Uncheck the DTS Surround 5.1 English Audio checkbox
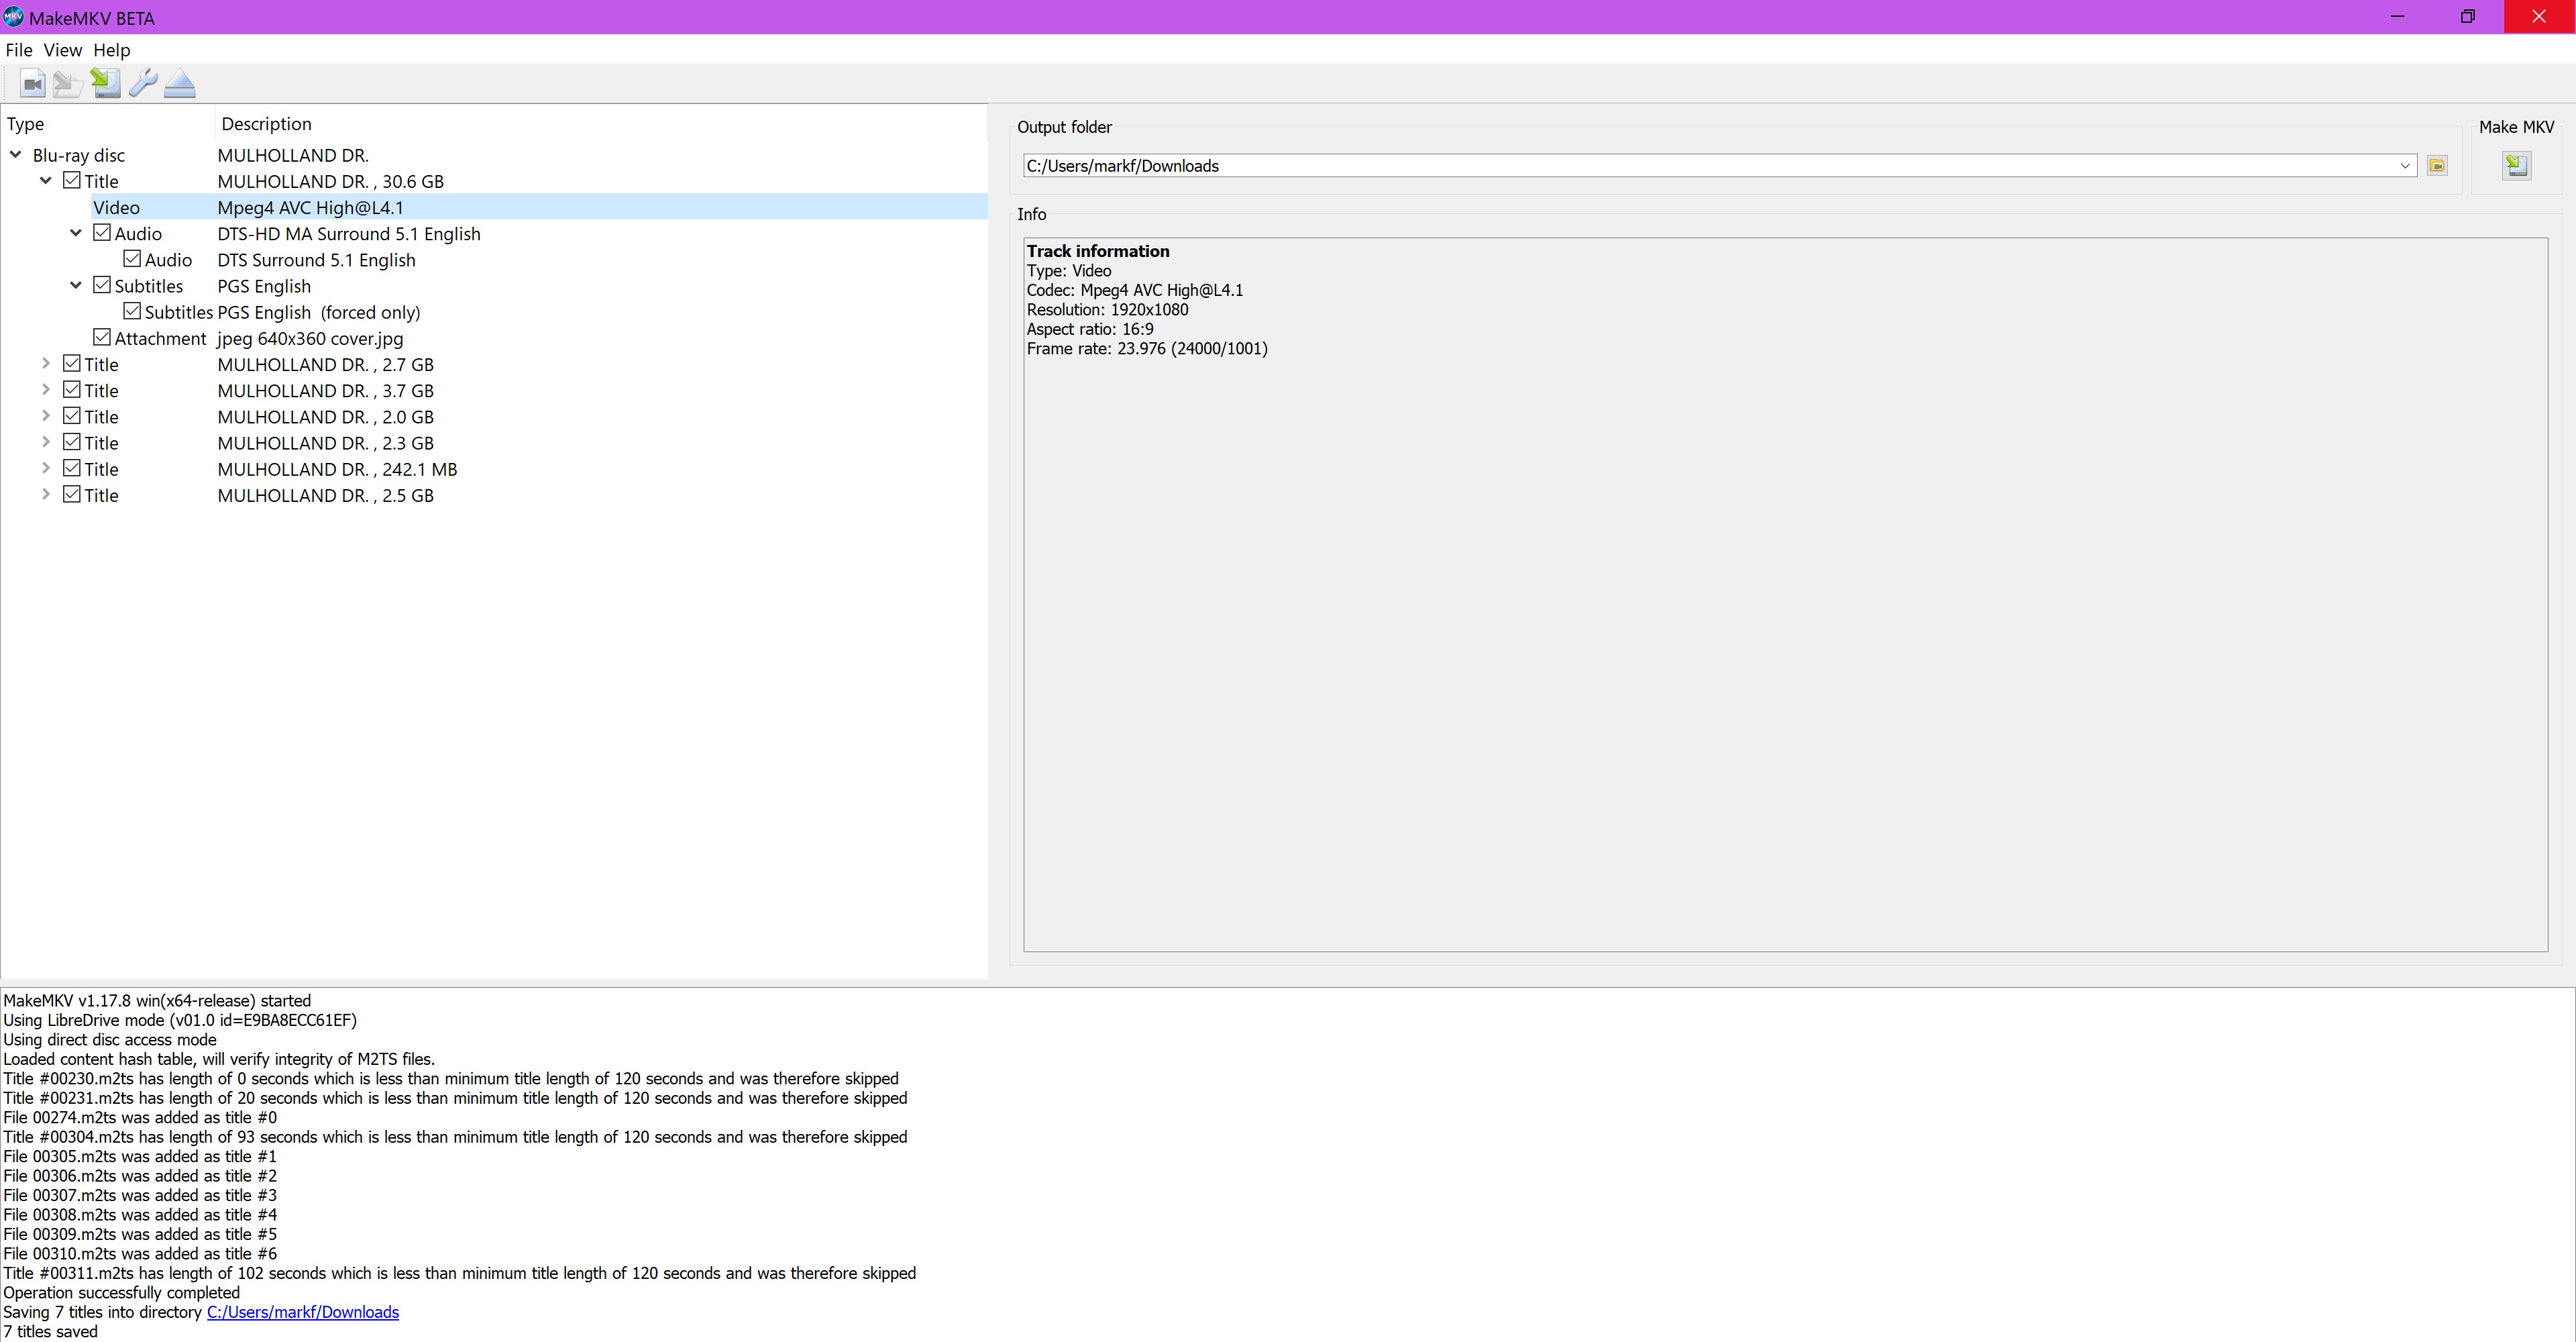The height and width of the screenshot is (1342, 2576). 132,259
